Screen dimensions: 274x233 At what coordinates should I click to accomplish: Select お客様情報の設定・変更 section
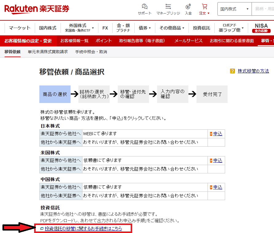[x=28, y=41]
